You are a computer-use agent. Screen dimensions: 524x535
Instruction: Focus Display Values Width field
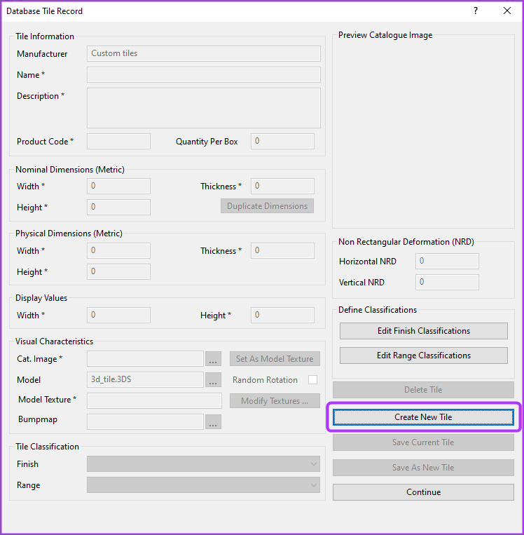[118, 315]
